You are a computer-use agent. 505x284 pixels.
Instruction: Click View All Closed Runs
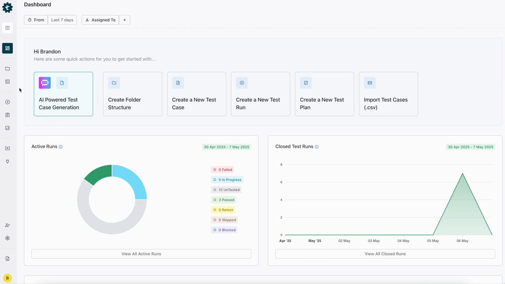385,253
